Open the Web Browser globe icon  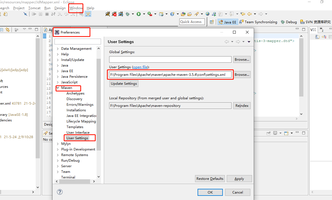pos(207,14)
